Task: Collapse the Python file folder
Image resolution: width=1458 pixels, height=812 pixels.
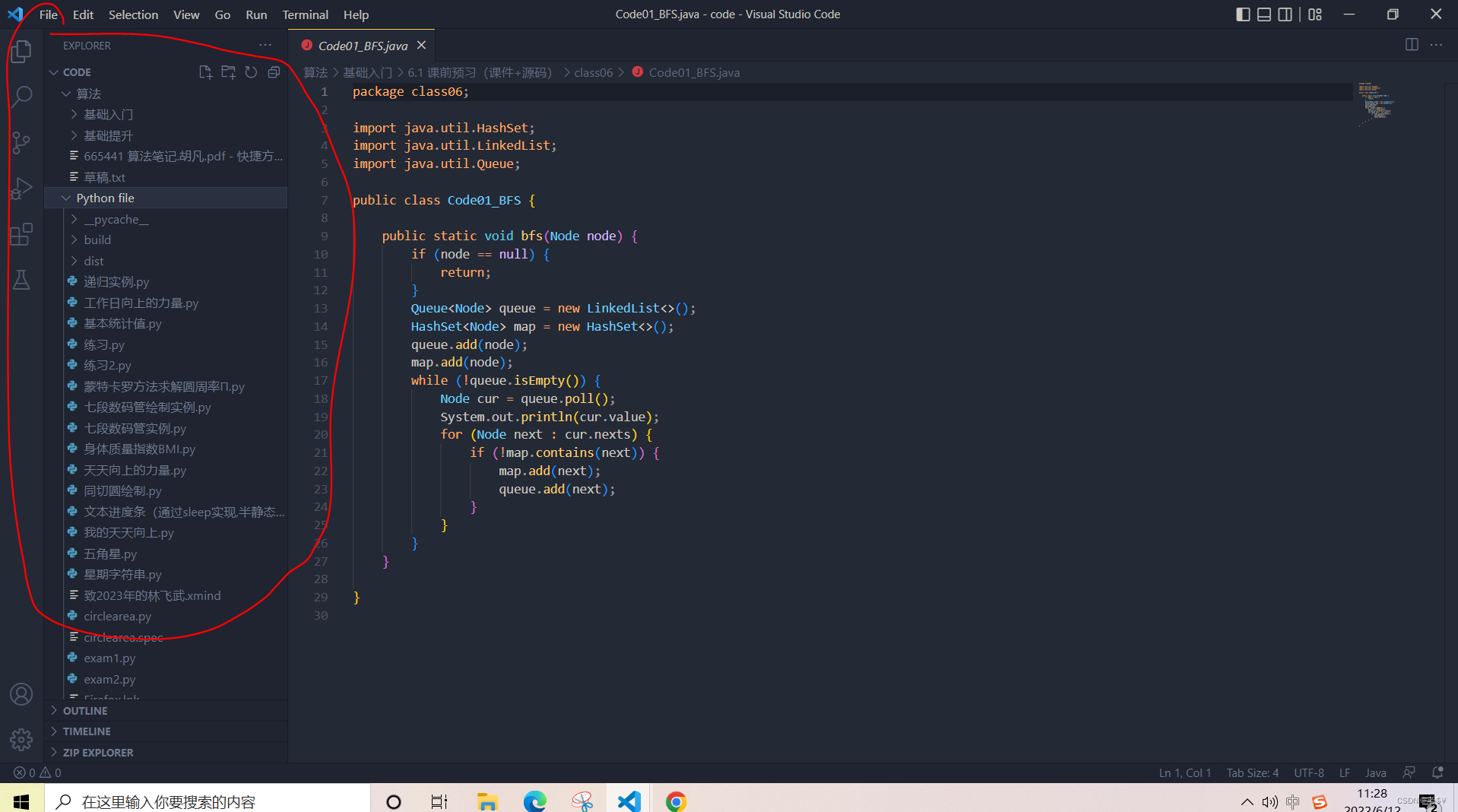Action: [x=166, y=198]
